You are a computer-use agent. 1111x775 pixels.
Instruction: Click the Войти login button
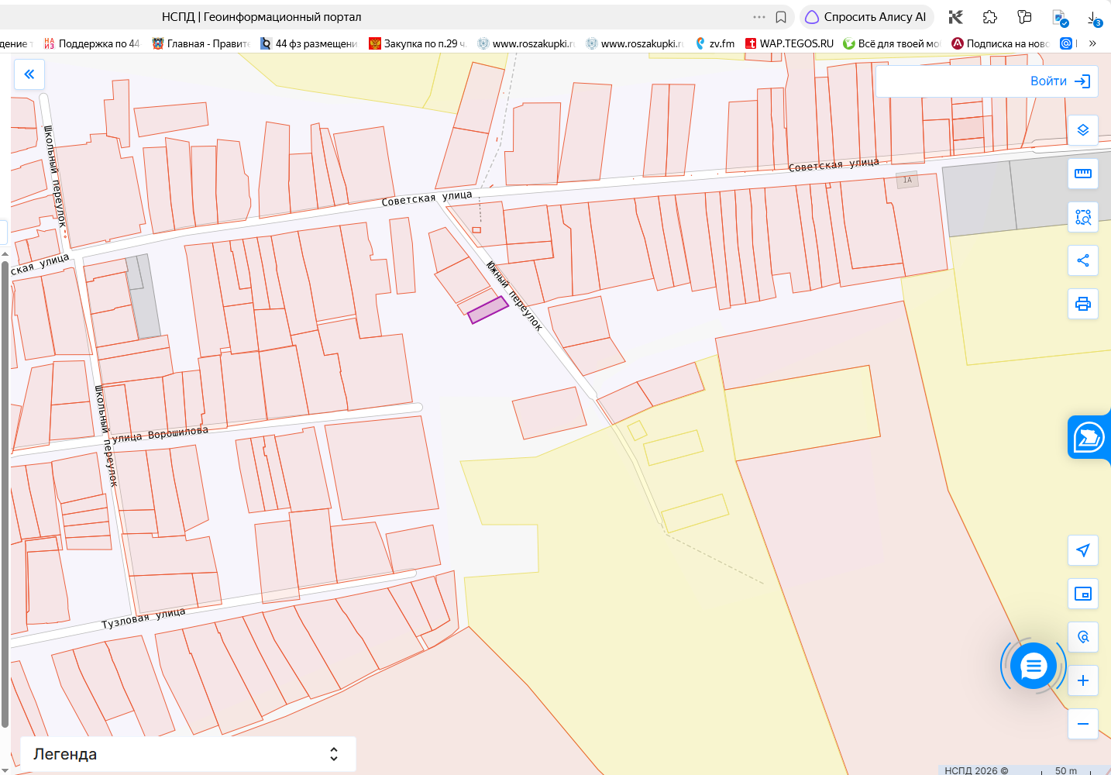[1060, 81]
